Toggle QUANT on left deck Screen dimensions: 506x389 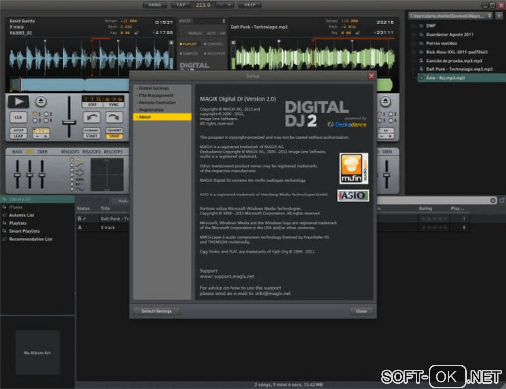tap(114, 130)
